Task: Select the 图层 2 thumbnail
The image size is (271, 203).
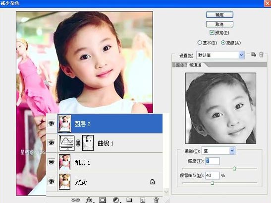Action: (64, 124)
